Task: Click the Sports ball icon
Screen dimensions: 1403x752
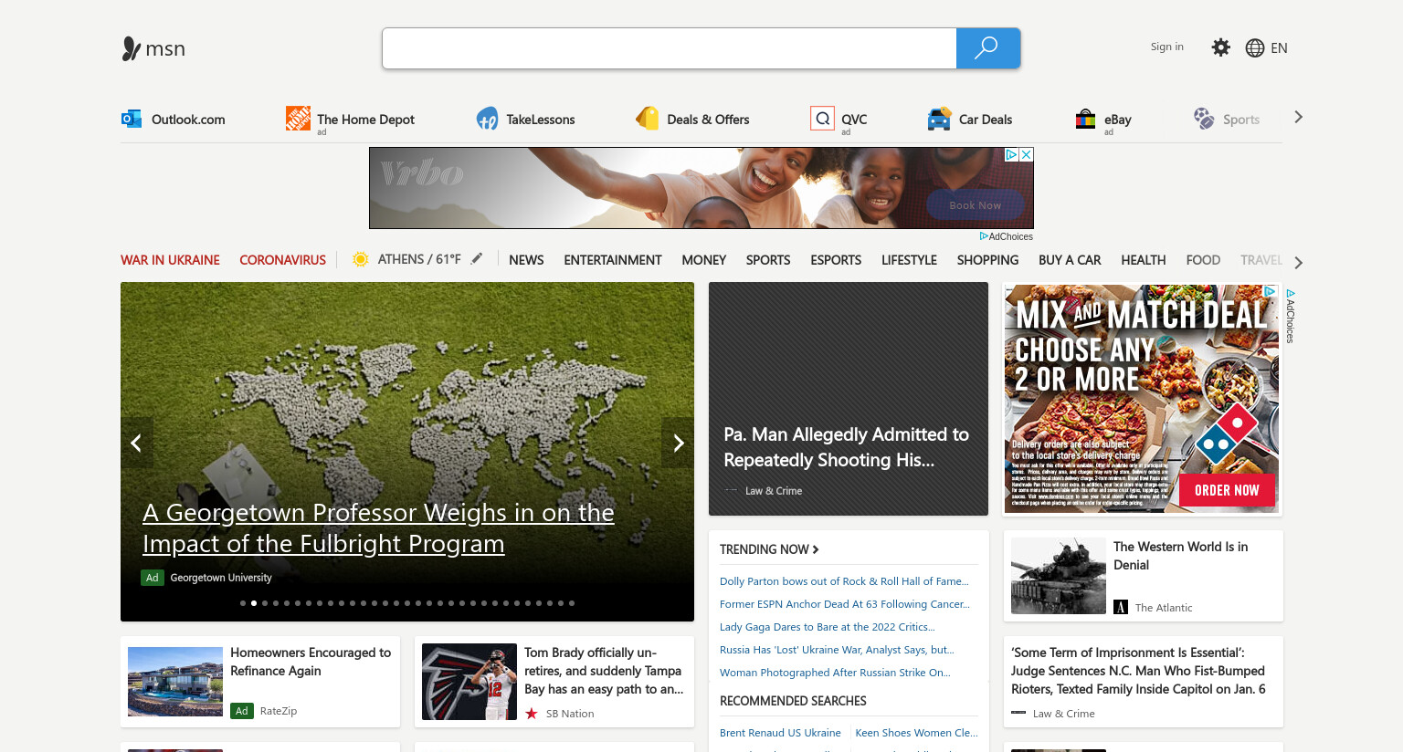Action: pyautogui.click(x=1204, y=119)
